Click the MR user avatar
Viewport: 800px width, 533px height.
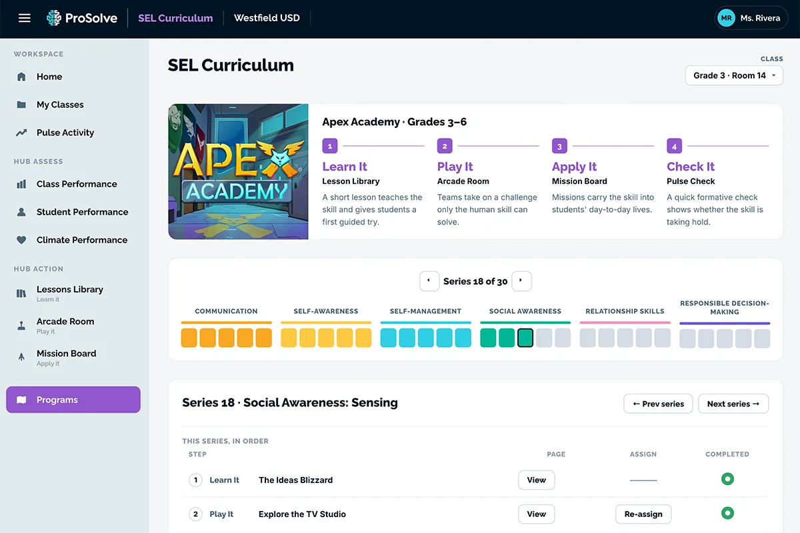[x=727, y=18]
